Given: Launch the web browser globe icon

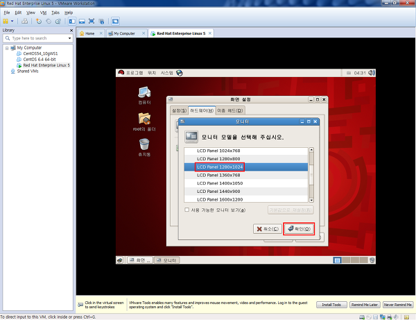Looking at the screenshot, I should (x=180, y=73).
